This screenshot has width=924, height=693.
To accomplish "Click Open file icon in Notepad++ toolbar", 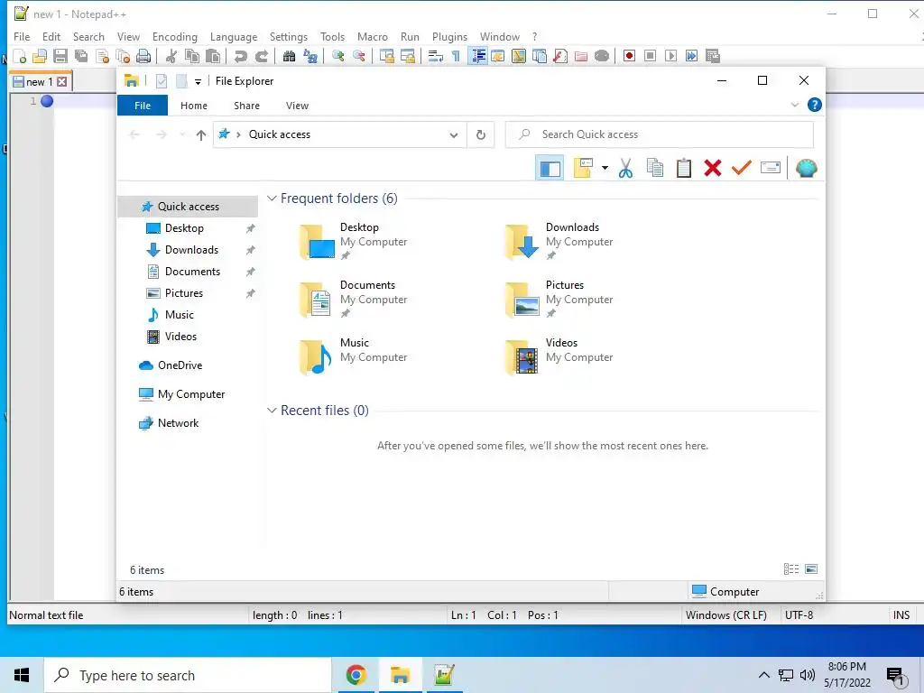I will pyautogui.click(x=40, y=57).
